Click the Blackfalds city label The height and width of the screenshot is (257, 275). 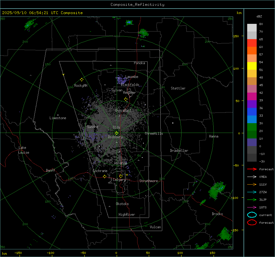pyautogui.click(x=130, y=85)
